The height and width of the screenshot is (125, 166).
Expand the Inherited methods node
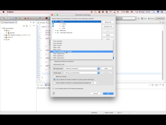click(56, 33)
